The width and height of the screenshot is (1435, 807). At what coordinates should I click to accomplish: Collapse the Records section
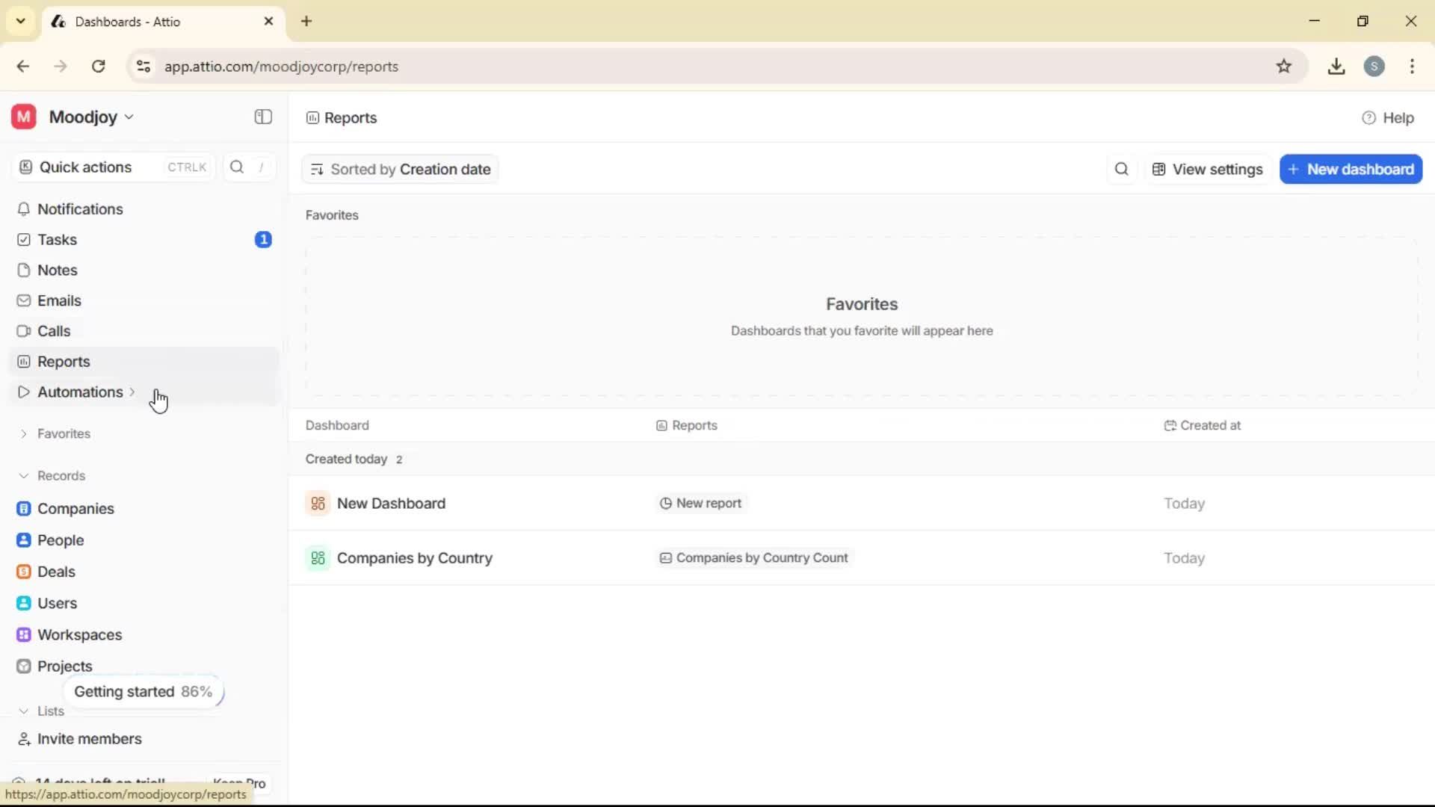click(25, 475)
